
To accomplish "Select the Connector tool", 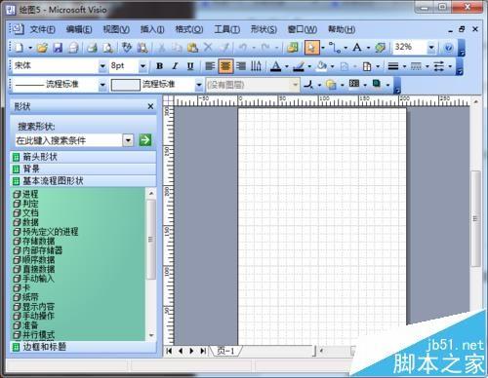I will pos(335,48).
